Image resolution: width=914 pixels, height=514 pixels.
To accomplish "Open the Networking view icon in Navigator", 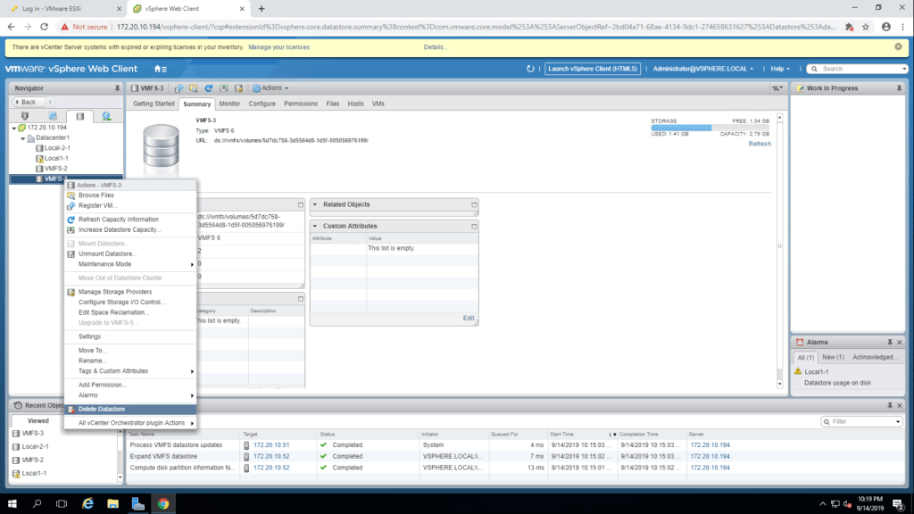I will point(106,116).
